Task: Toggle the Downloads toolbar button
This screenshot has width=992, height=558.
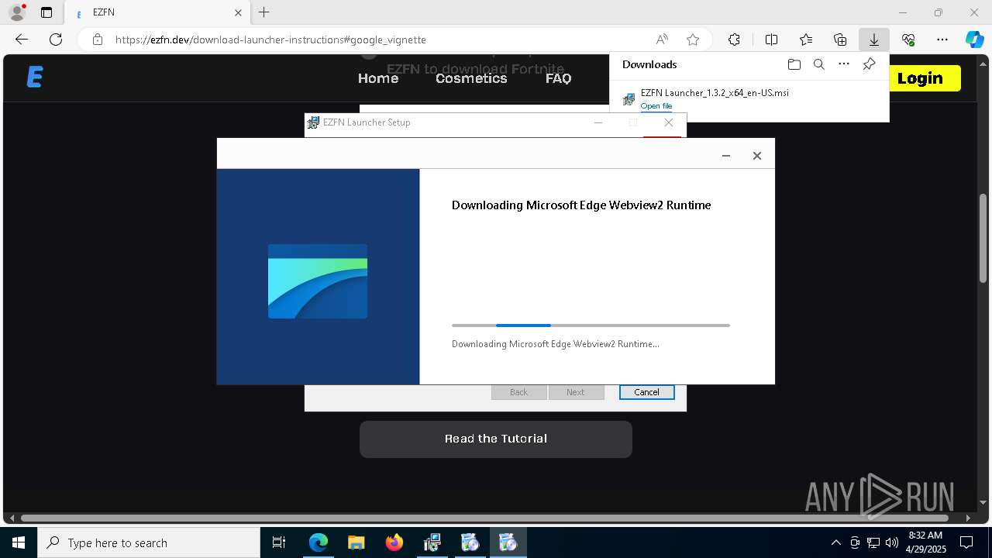Action: pos(873,40)
